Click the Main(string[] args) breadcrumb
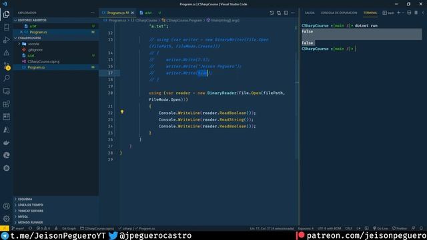Viewport: 427px width, 240px height. click(x=223, y=20)
